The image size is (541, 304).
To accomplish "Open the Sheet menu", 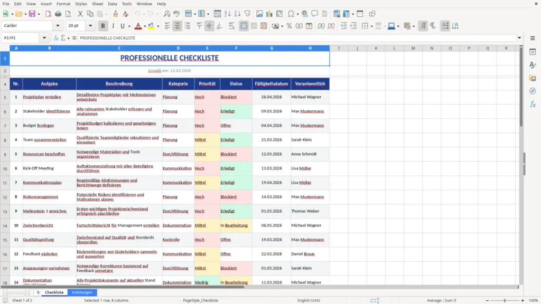I will 97,4.
